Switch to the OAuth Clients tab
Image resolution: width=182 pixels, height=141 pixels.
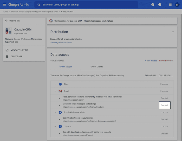[97, 67]
